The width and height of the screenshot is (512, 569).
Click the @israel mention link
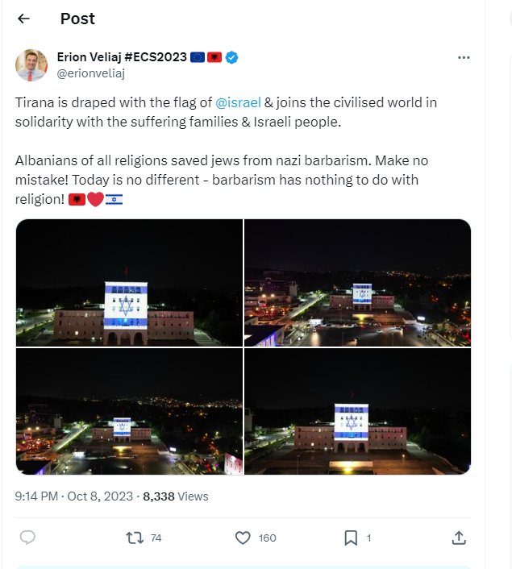[237, 102]
